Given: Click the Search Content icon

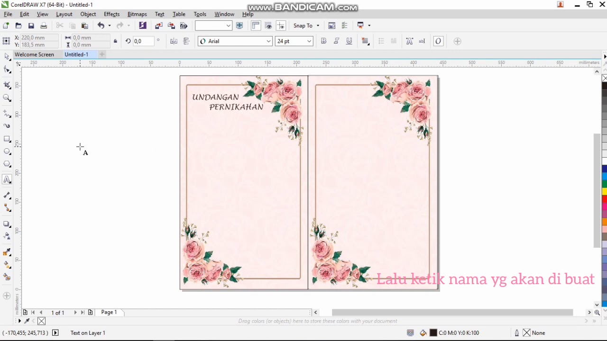Looking at the screenshot, I should (x=143, y=26).
